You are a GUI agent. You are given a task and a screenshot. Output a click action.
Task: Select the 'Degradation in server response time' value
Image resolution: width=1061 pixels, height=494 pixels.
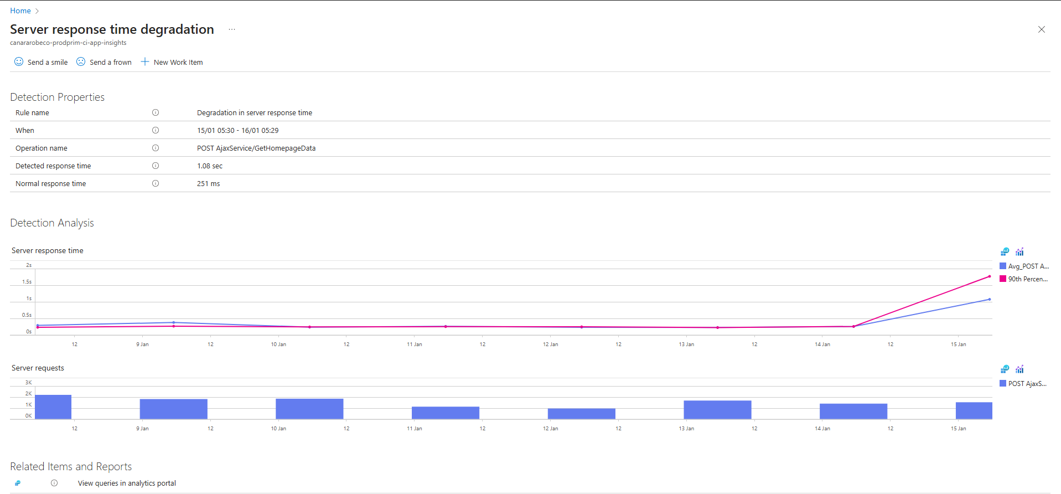point(255,112)
